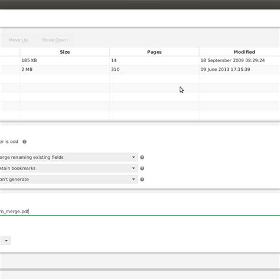The image size is (280, 280).
Task: Open the 'Don't generate' dropdown
Action: 69,180
